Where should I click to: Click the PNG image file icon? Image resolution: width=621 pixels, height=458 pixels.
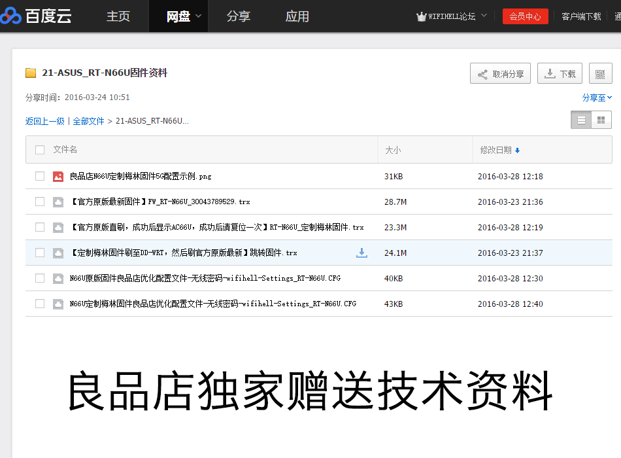tap(58, 177)
